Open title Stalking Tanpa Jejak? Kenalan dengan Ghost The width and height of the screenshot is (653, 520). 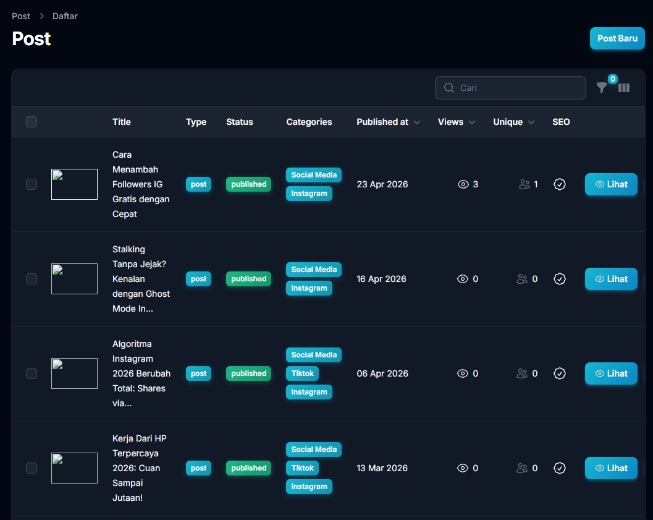tap(141, 279)
